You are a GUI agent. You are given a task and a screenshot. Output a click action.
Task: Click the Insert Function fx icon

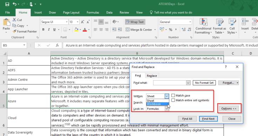[57, 45]
